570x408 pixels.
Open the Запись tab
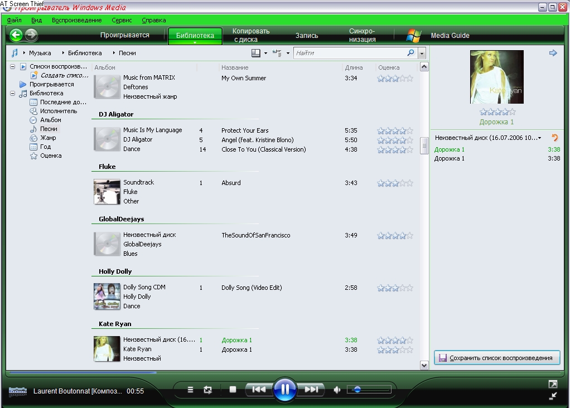(x=307, y=36)
